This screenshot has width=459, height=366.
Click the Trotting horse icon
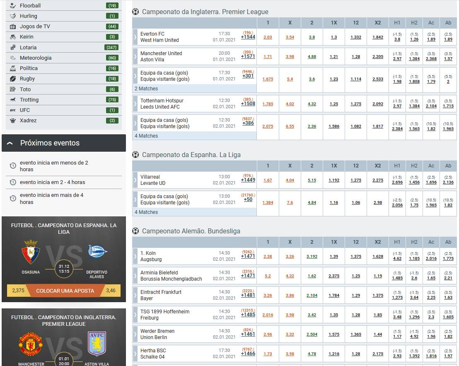tap(12, 100)
